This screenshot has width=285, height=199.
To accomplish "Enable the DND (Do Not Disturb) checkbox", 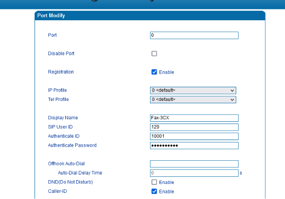I will 154,182.
